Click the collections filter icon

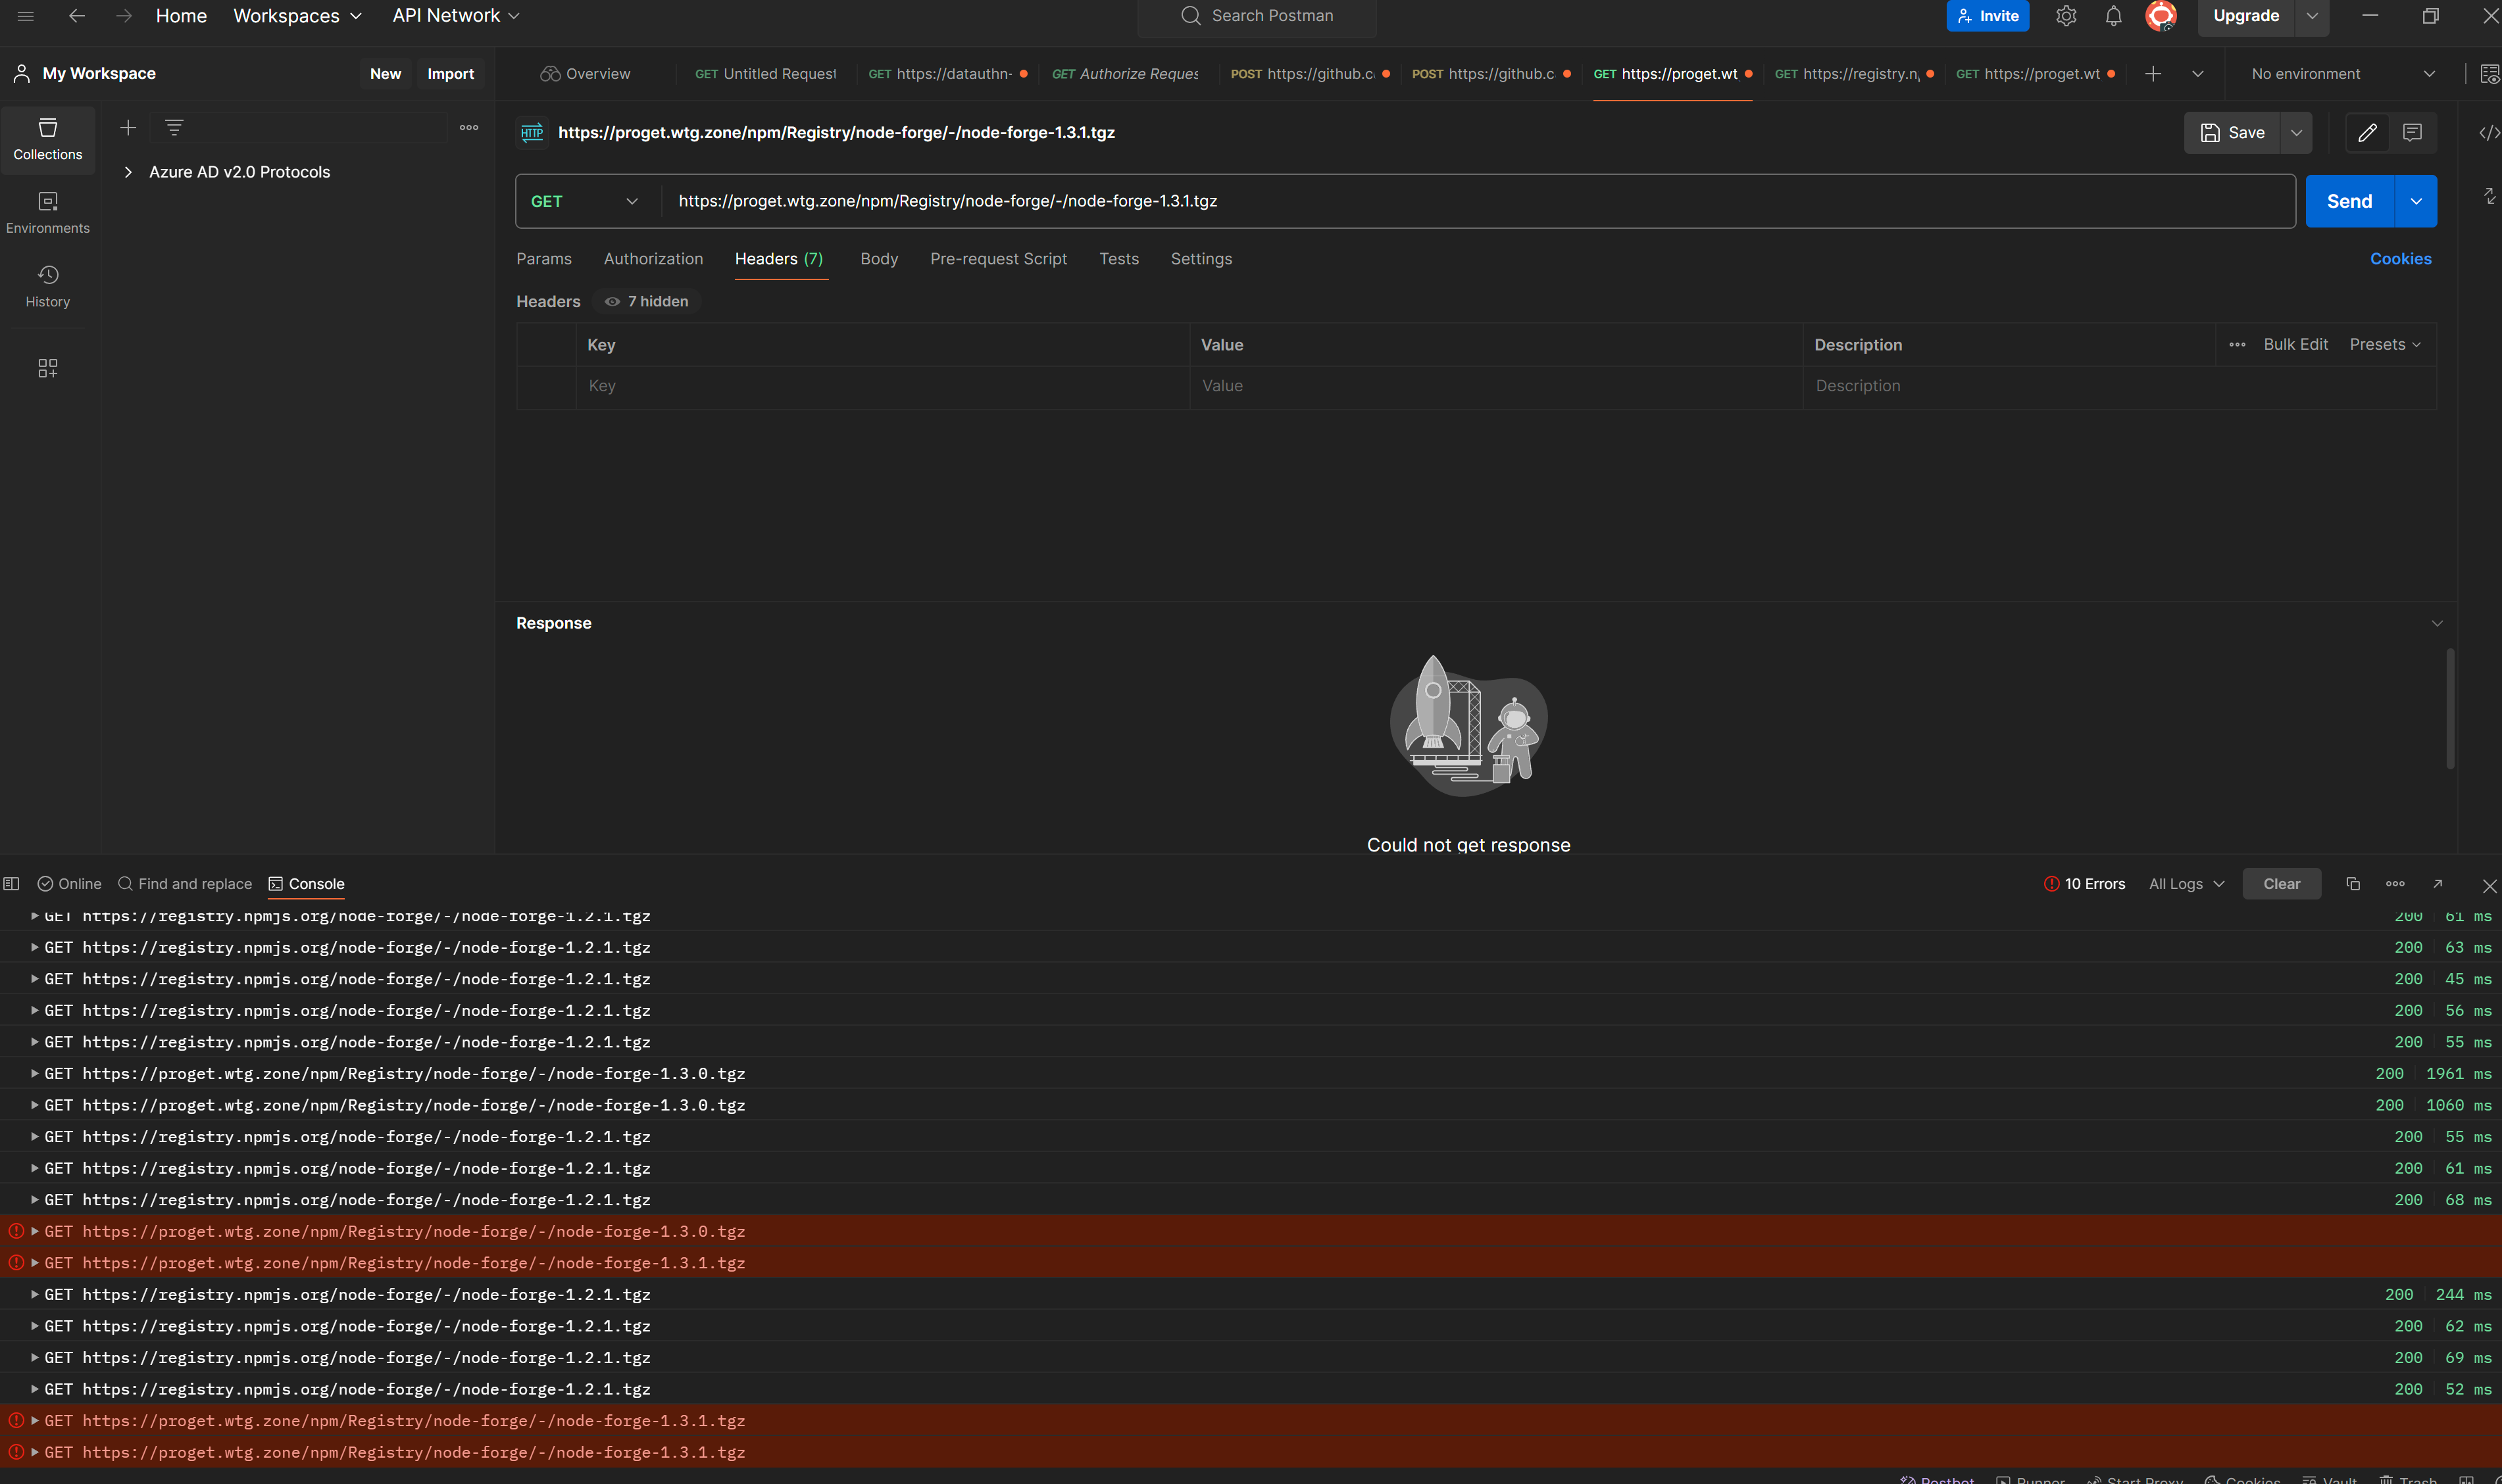point(174,128)
